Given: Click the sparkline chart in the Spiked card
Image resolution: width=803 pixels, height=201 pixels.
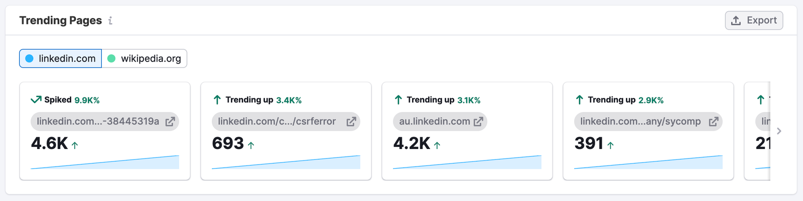Looking at the screenshot, I should click(x=105, y=162).
